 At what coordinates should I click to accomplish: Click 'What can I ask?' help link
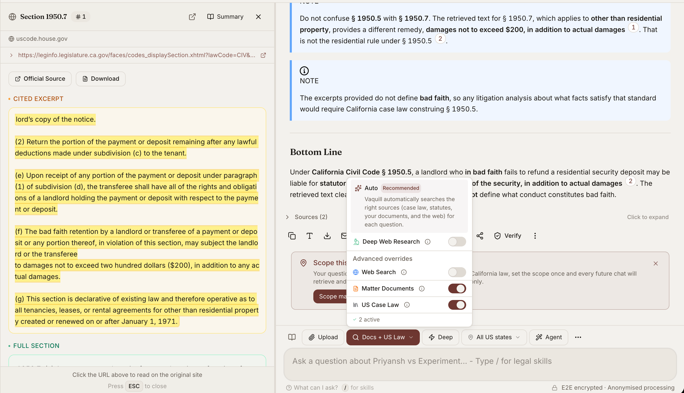pyautogui.click(x=312, y=388)
